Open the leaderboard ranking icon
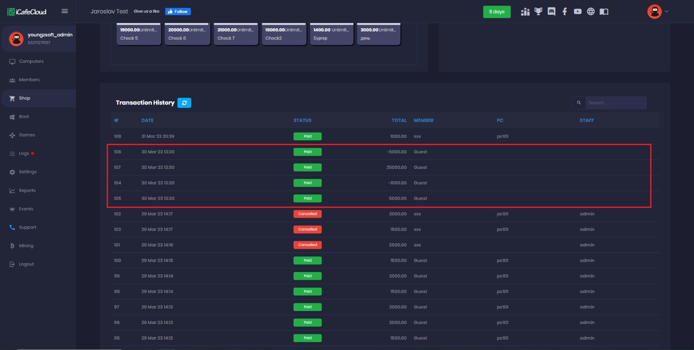This screenshot has height=350, width=694. click(x=525, y=12)
